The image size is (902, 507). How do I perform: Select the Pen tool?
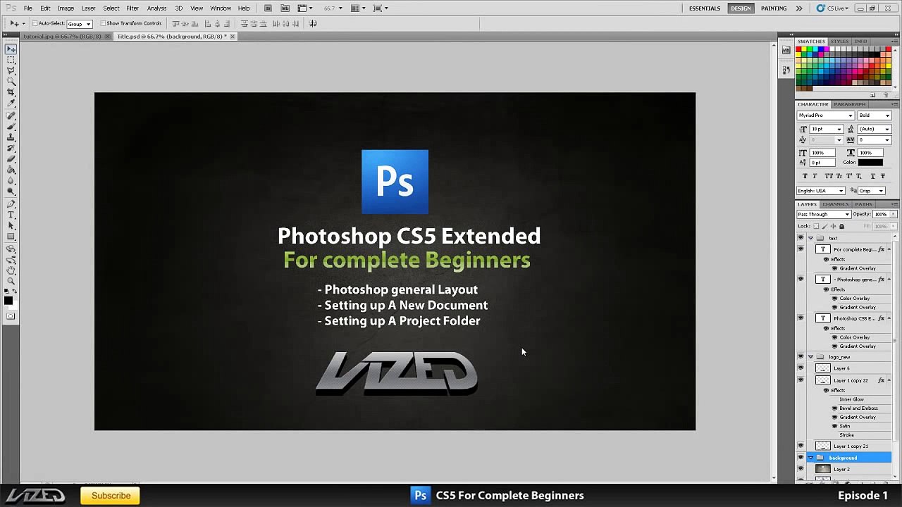[11, 204]
